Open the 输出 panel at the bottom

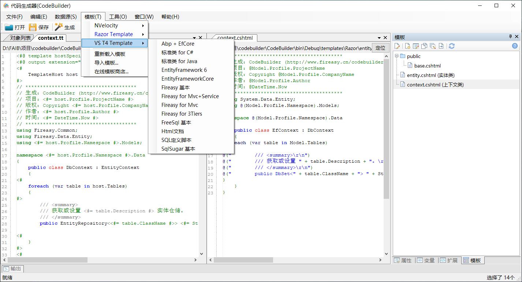(12, 269)
